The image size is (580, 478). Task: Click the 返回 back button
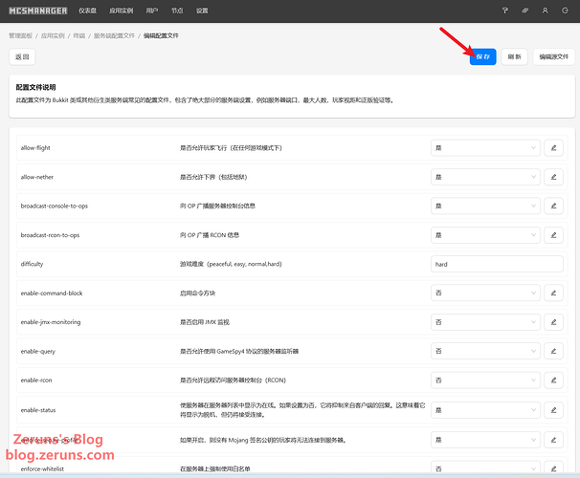coord(22,57)
